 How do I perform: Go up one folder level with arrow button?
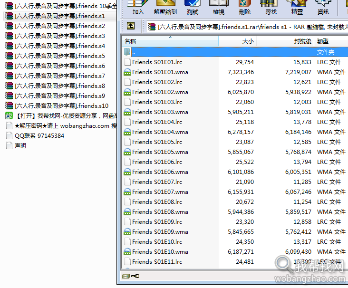point(130,26)
